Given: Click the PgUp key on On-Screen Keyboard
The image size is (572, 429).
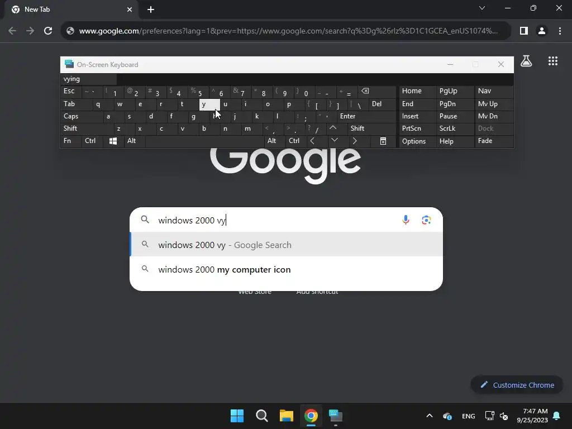Looking at the screenshot, I should click(455, 91).
